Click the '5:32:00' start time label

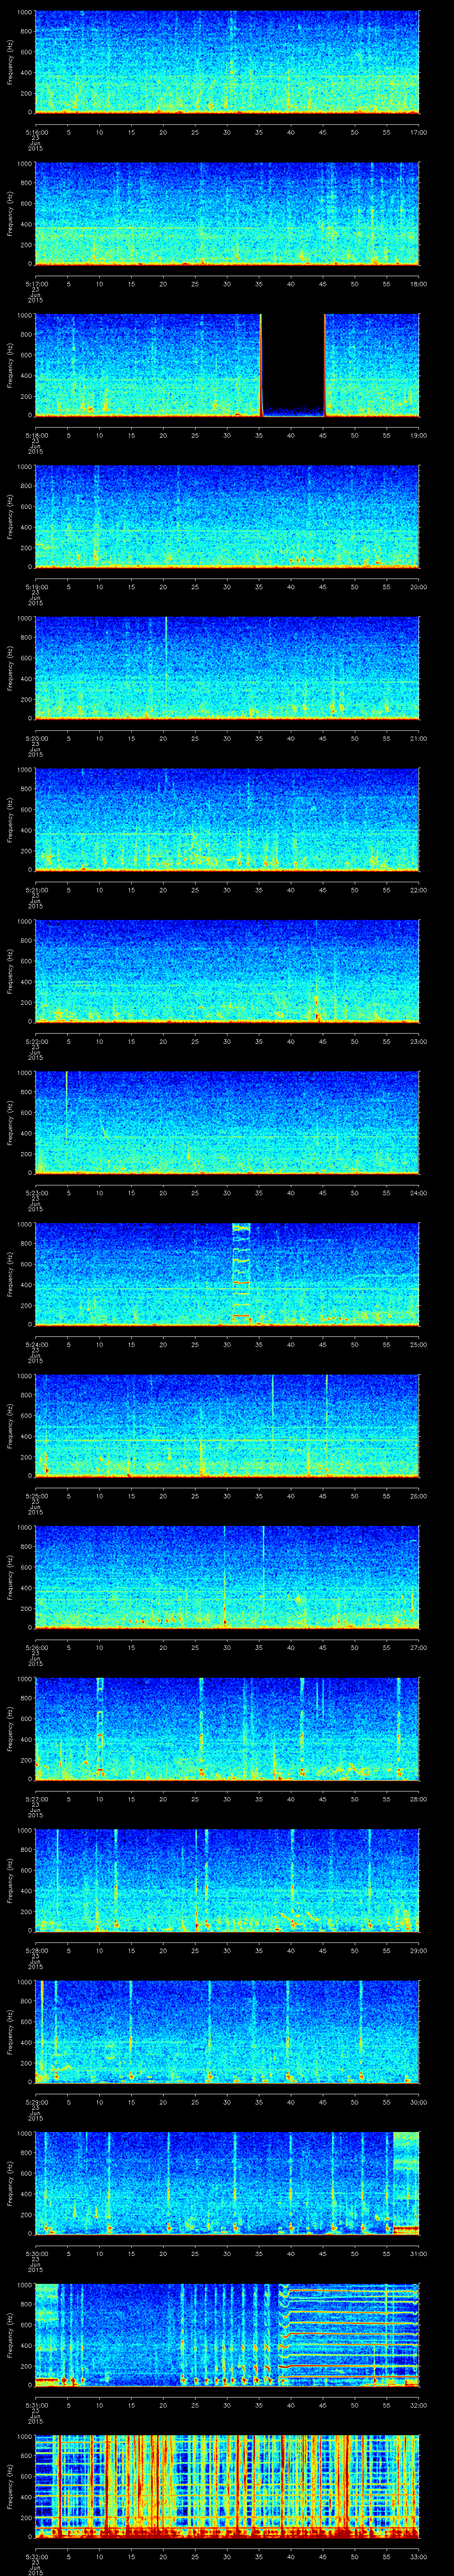(36, 2556)
